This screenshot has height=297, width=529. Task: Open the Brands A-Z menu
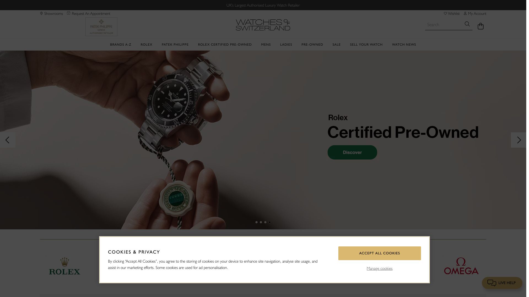(120, 45)
